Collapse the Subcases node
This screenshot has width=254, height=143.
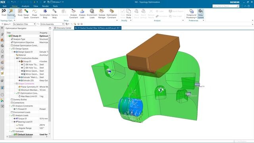(10, 131)
